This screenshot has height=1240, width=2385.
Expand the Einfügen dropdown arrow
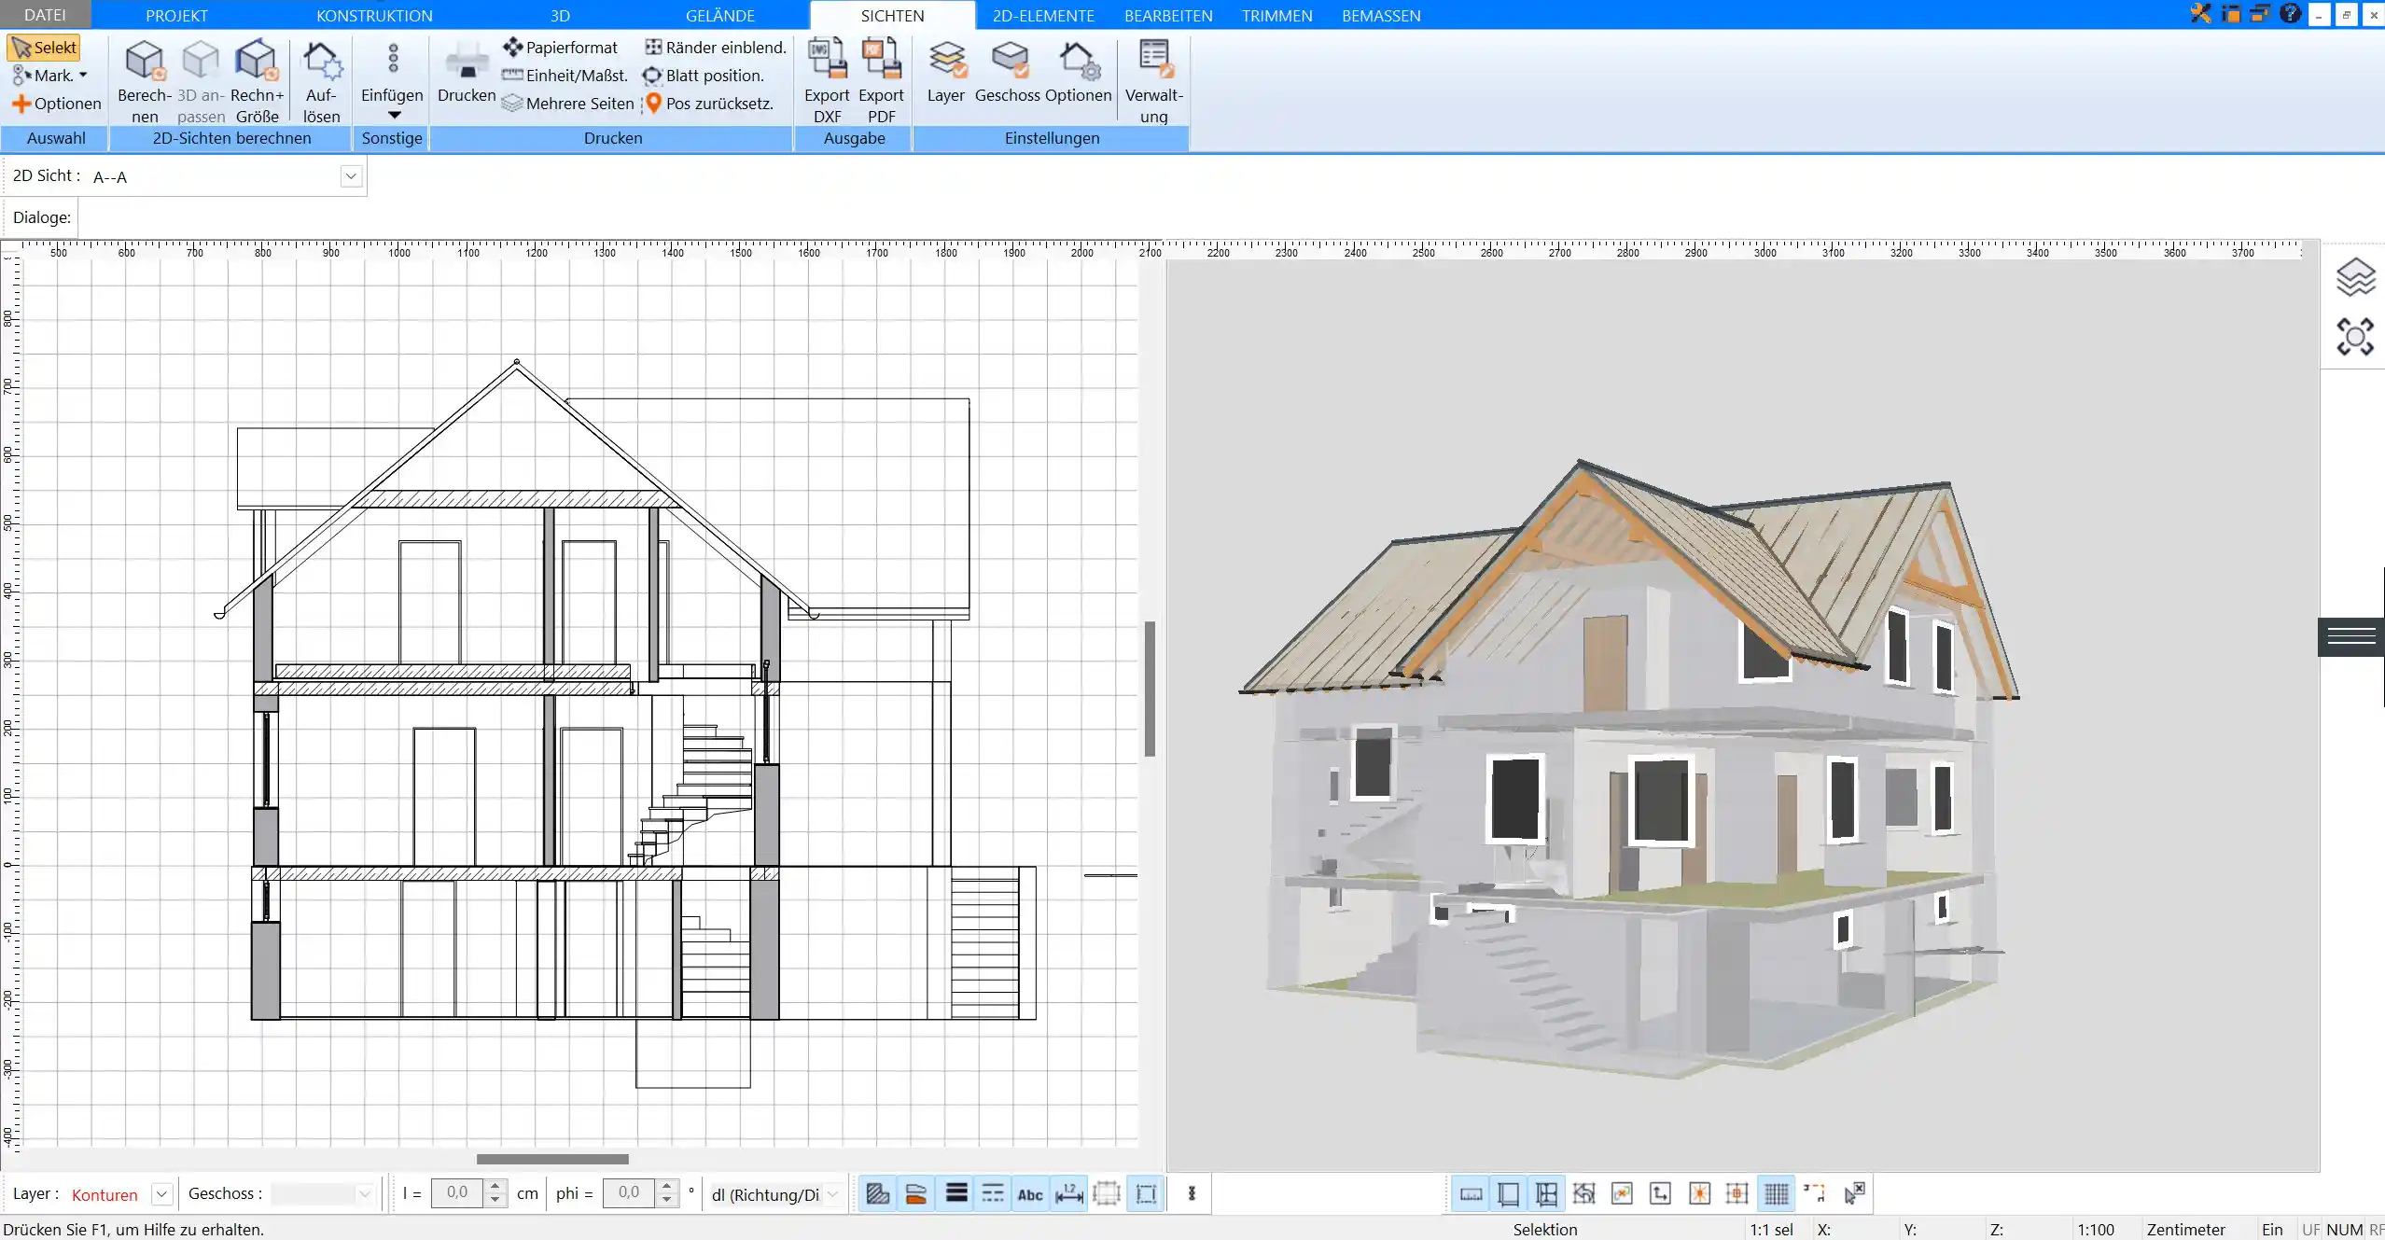[394, 116]
